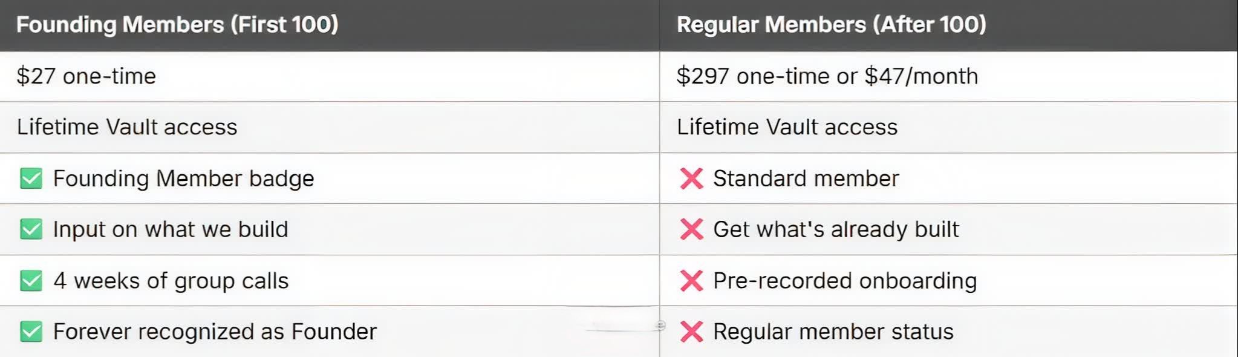Select Lifetime Vault access in the Founding Members column
1238x357 pixels.
tap(127, 127)
